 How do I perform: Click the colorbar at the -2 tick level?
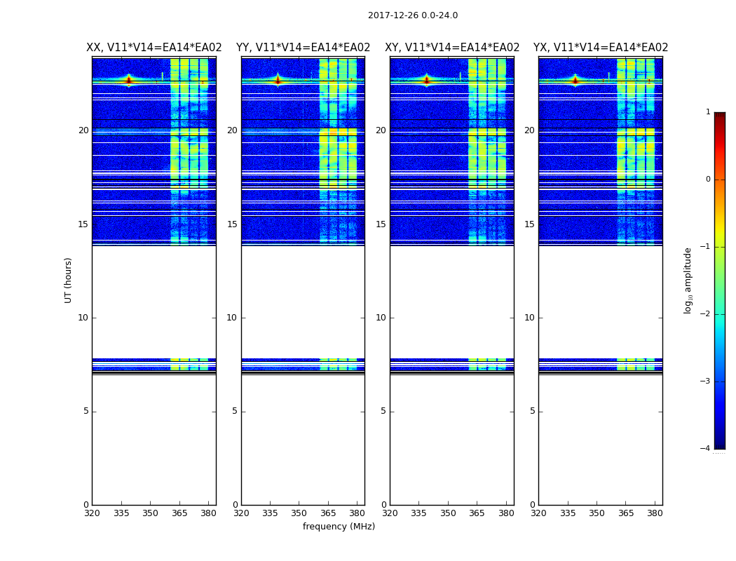(x=720, y=314)
